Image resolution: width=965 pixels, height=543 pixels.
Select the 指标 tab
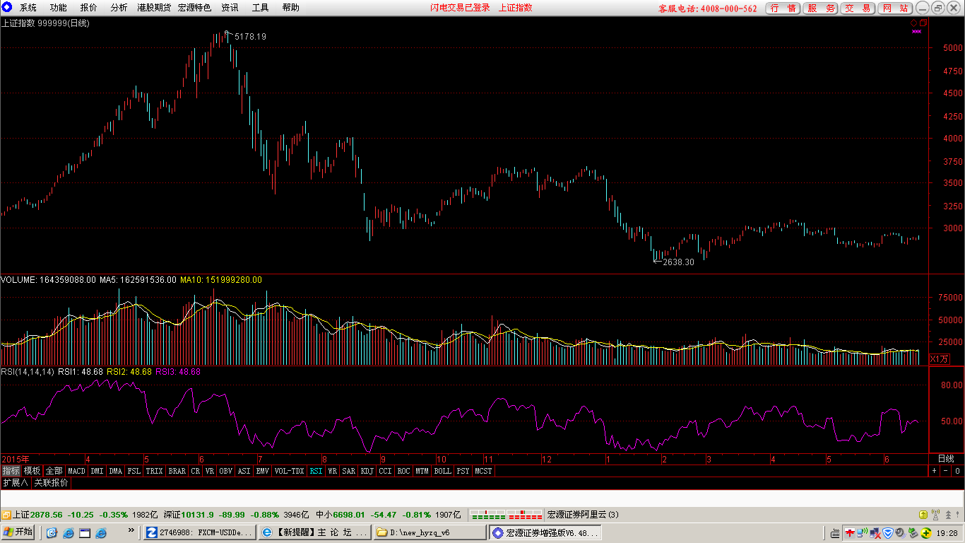(11, 471)
